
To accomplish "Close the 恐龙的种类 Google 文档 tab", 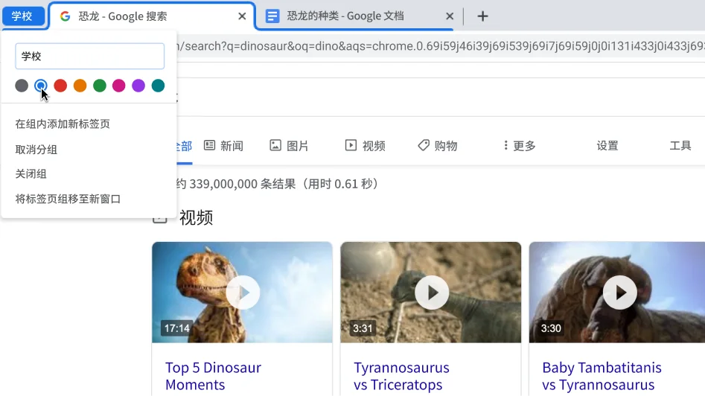I will pyautogui.click(x=450, y=16).
